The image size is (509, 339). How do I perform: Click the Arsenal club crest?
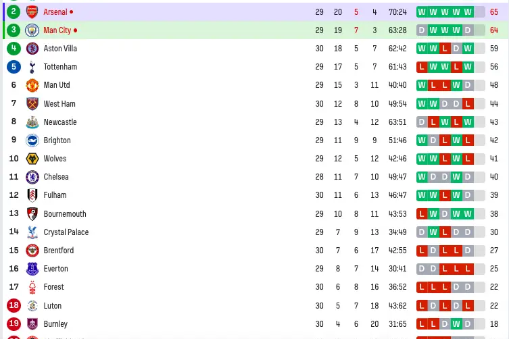32,12
